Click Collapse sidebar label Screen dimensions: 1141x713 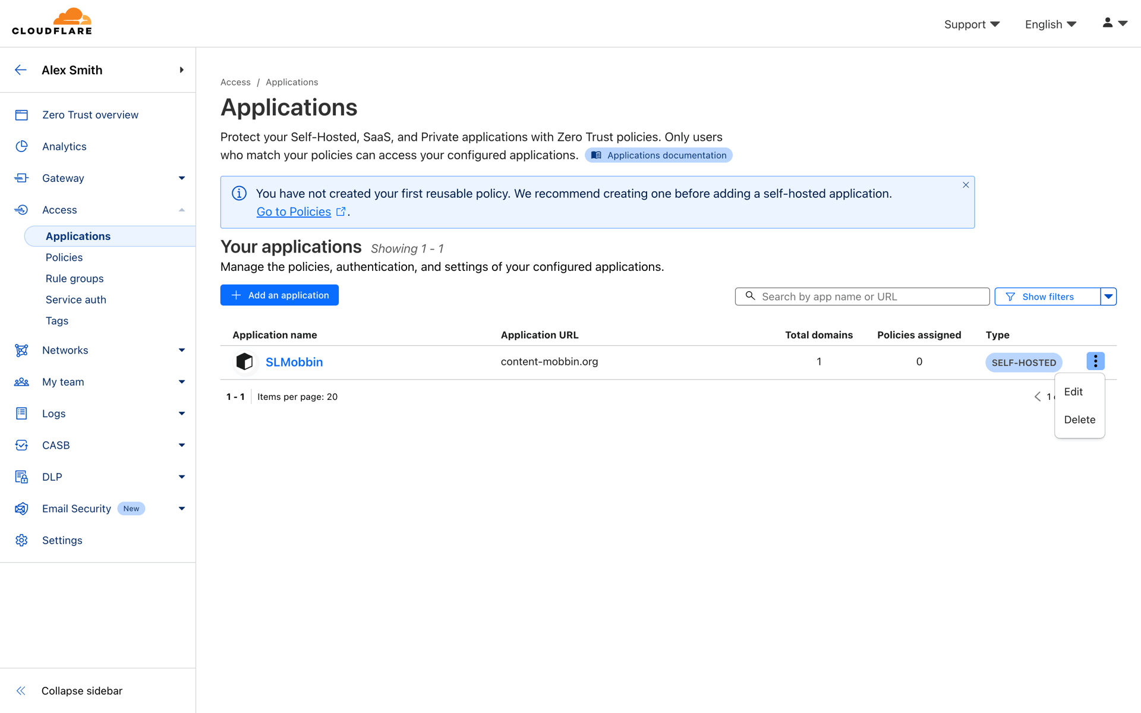point(82,690)
